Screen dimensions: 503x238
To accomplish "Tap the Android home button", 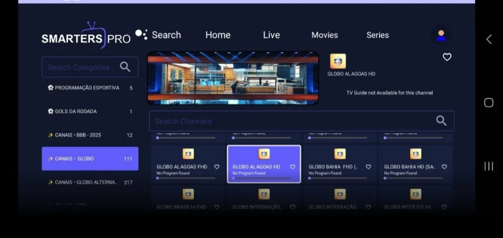I will click(489, 102).
